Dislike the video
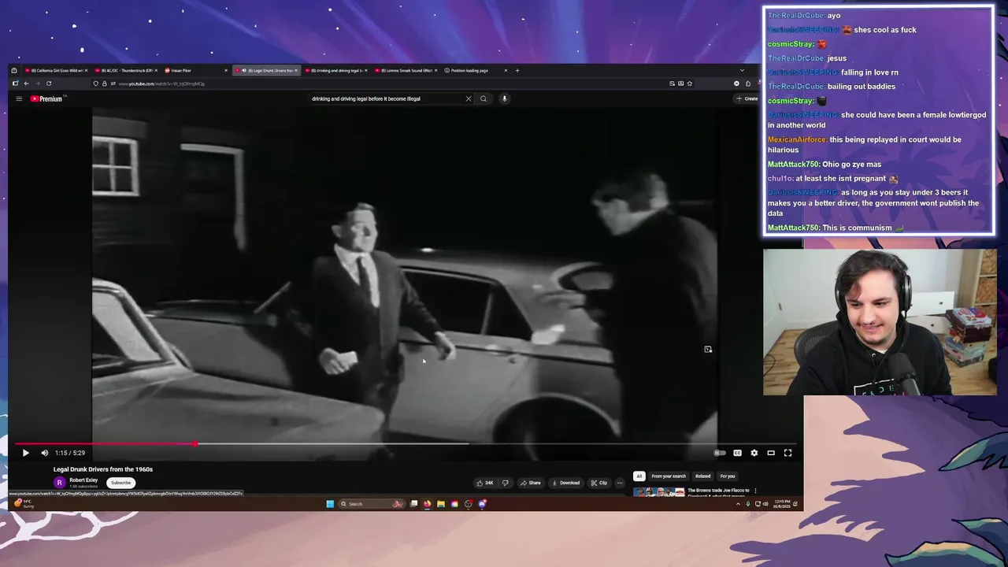This screenshot has width=1008, height=567. click(505, 483)
